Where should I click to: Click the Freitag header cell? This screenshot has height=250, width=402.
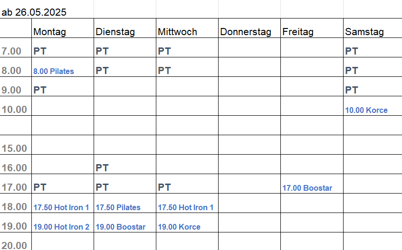tap(312, 28)
